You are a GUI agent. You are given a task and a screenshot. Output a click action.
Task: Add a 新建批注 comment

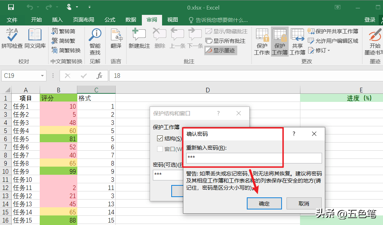(x=139, y=38)
